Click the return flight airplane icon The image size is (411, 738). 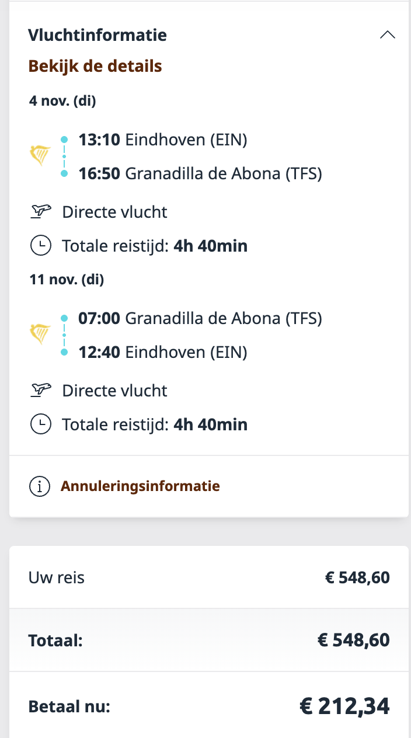(x=40, y=390)
